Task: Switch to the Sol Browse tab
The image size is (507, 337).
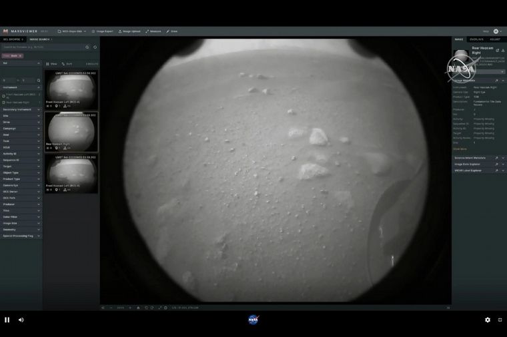Action: click(13, 39)
